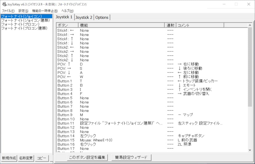Image resolution: width=255 pixels, height=164 pixels.
Task: Select profile フォートナイト(ジョイコン 建築)
Action: (x=25, y=20)
